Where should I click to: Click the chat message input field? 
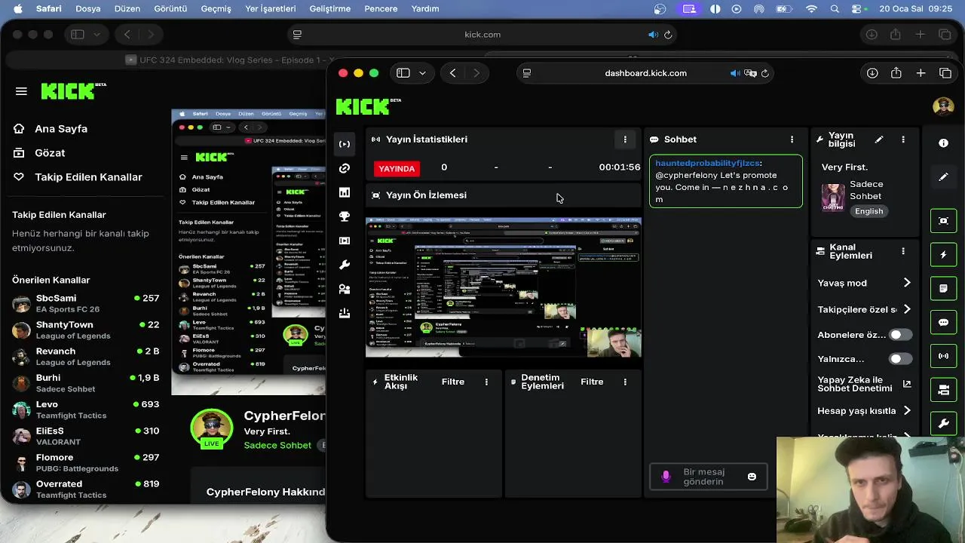(707, 477)
